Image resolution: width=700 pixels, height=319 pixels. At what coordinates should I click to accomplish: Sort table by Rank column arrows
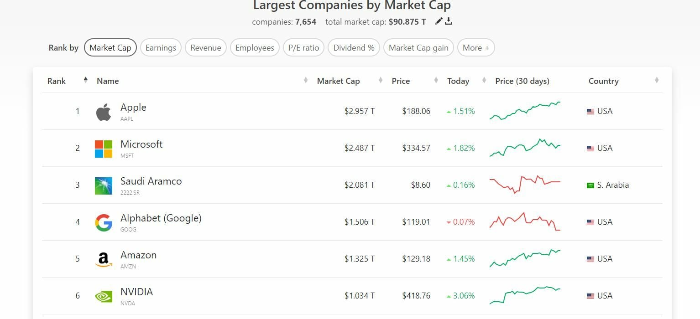(85, 81)
